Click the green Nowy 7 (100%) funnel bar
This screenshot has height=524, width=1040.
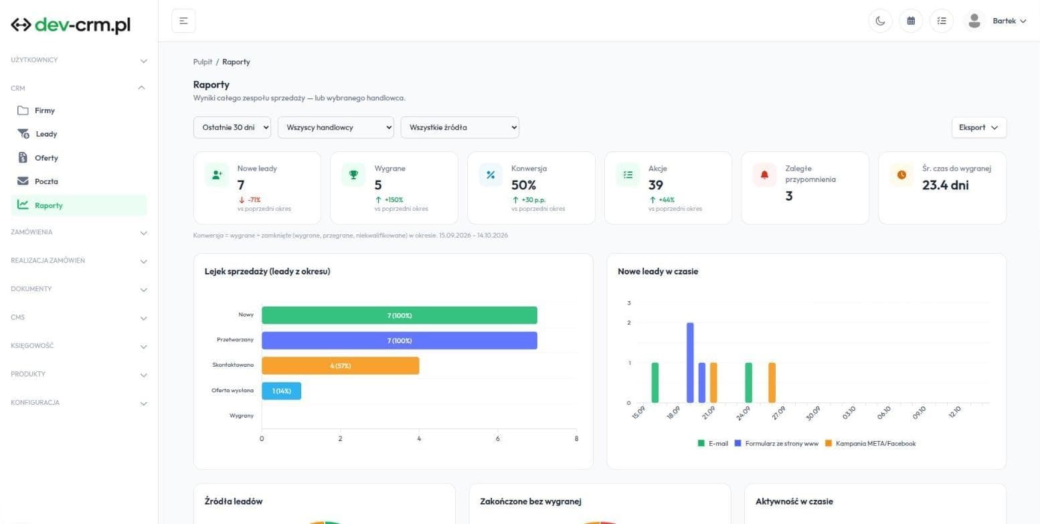(x=400, y=315)
